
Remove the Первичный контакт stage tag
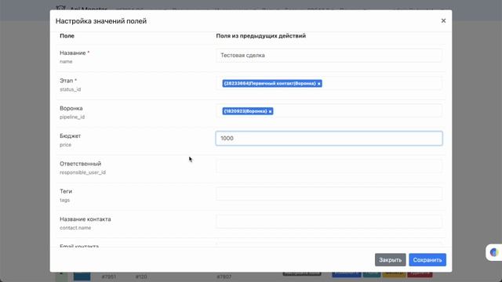[x=319, y=84]
